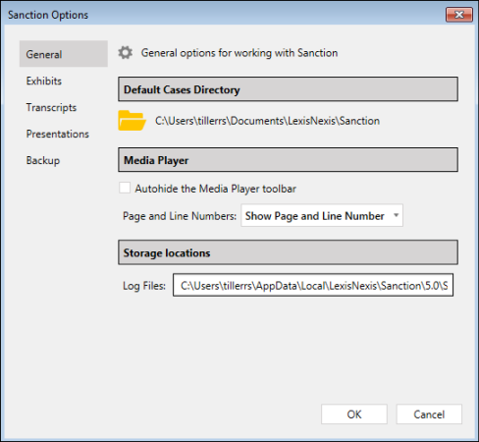Image resolution: width=479 pixels, height=442 pixels.
Task: Click the yellow folder icon to browse directory
Action: point(132,121)
